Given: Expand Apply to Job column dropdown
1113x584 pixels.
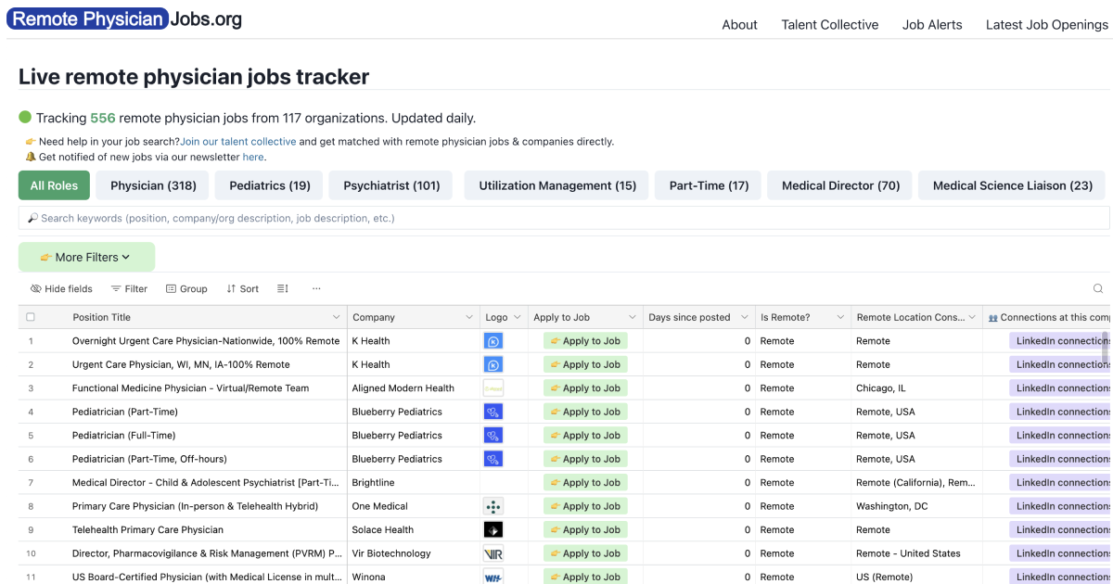Looking at the screenshot, I should (x=633, y=317).
